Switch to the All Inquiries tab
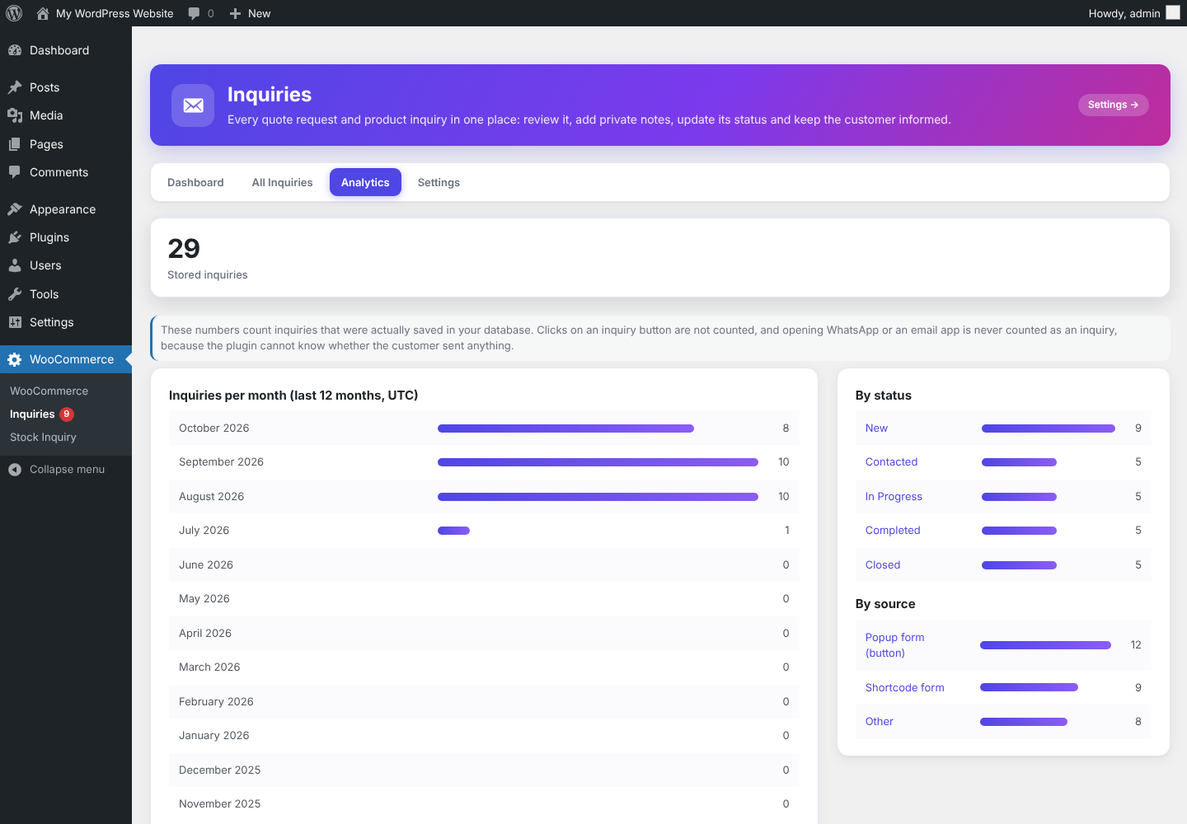1187x824 pixels. tap(282, 182)
